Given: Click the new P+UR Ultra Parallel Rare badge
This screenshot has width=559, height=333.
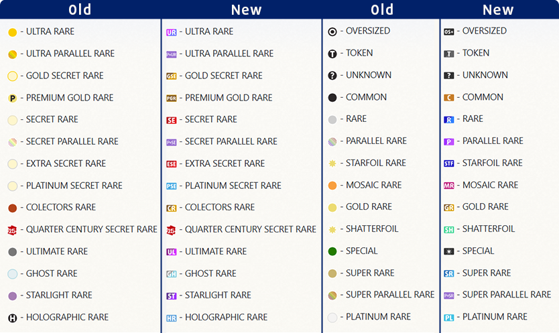Looking at the screenshot, I should coord(172,54).
